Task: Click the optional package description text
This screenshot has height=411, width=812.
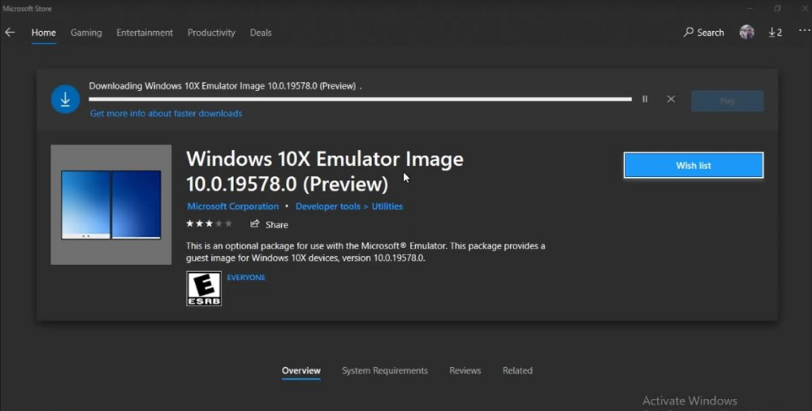Action: tap(365, 252)
